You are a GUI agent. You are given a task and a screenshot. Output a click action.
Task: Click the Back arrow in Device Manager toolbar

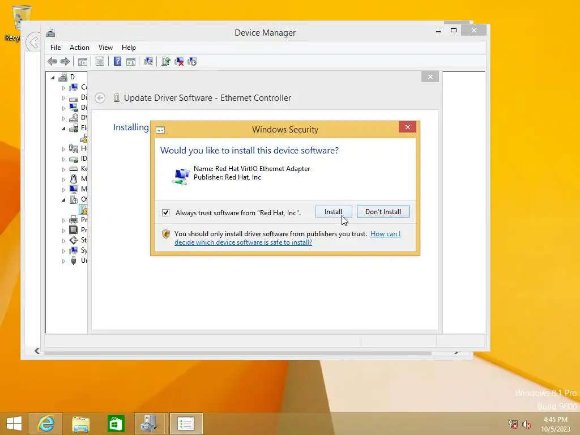[52, 61]
